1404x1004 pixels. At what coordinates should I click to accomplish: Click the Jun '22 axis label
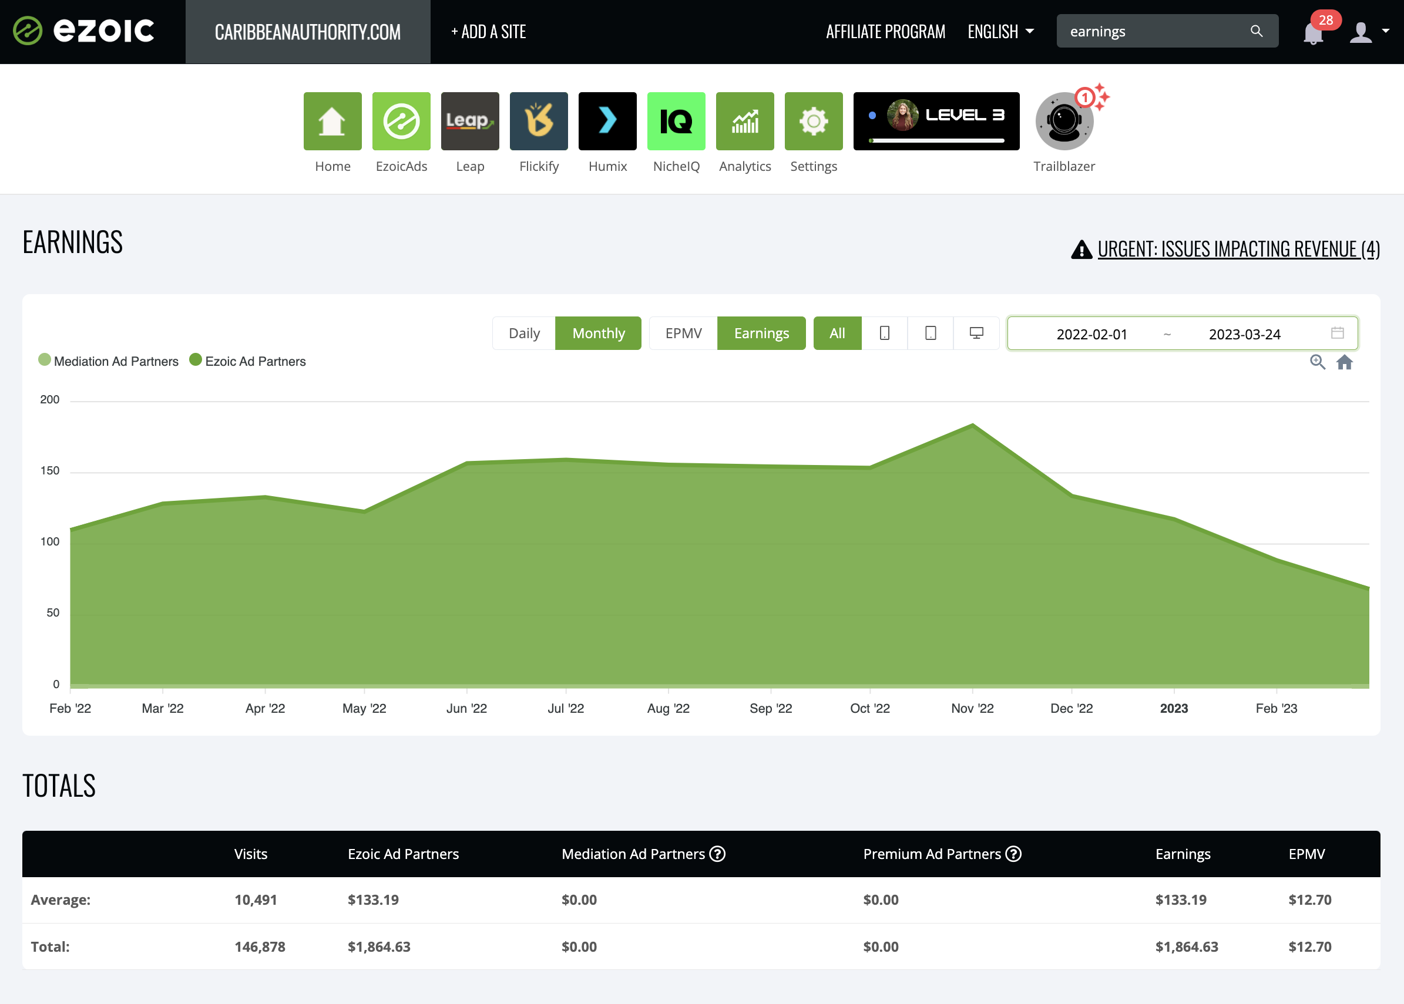point(466,709)
